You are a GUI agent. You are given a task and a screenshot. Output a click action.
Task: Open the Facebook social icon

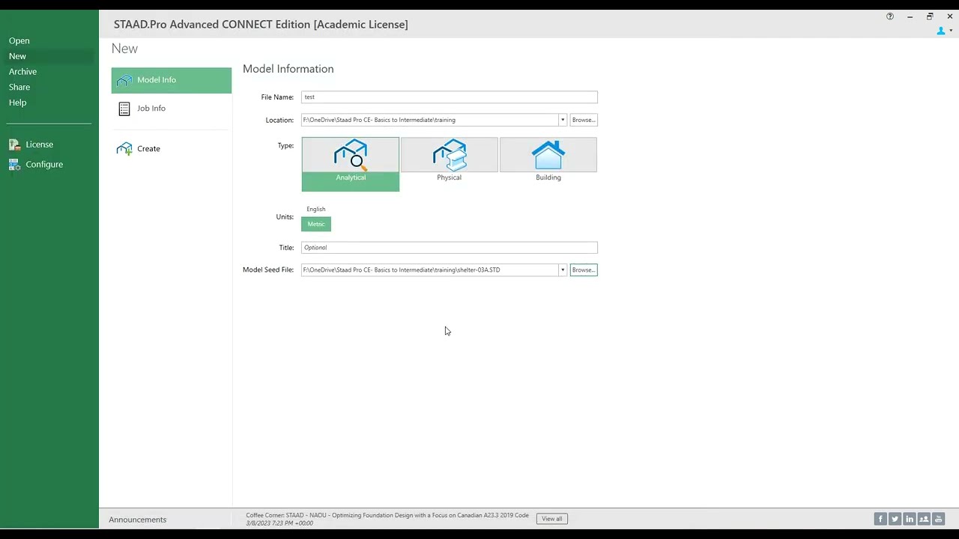(880, 519)
